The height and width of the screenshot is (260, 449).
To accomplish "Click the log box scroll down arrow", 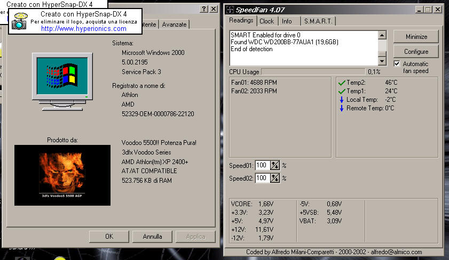I will click(382, 61).
